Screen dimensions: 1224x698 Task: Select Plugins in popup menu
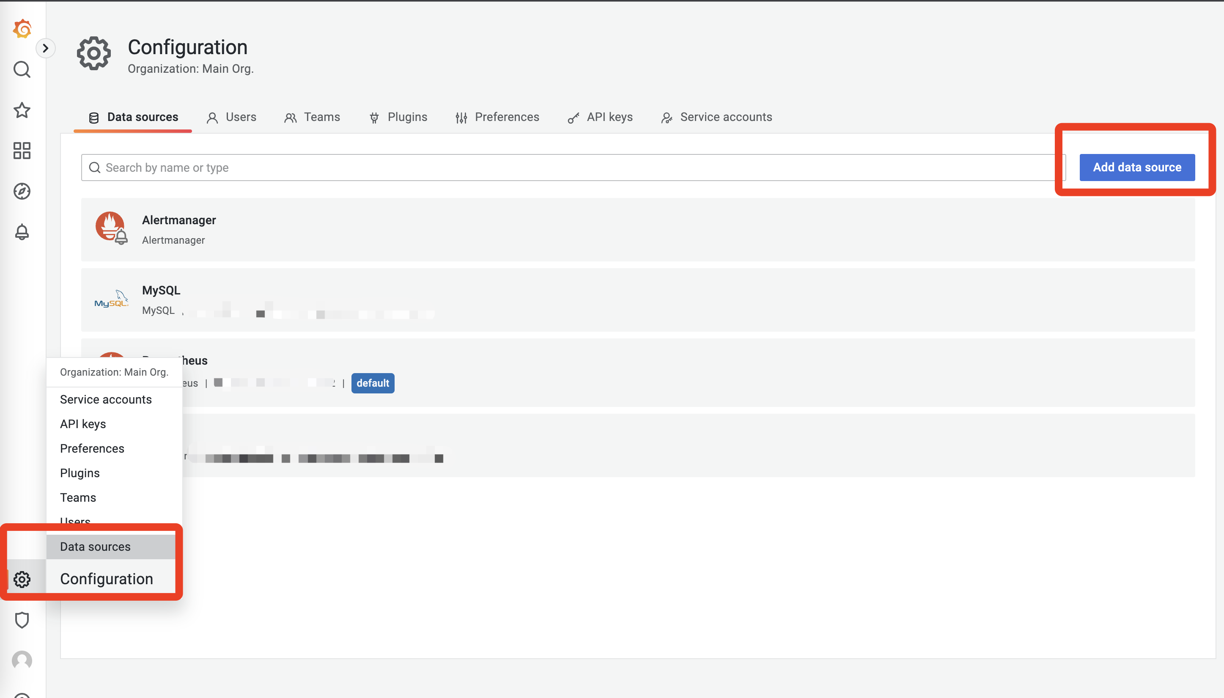click(x=80, y=473)
